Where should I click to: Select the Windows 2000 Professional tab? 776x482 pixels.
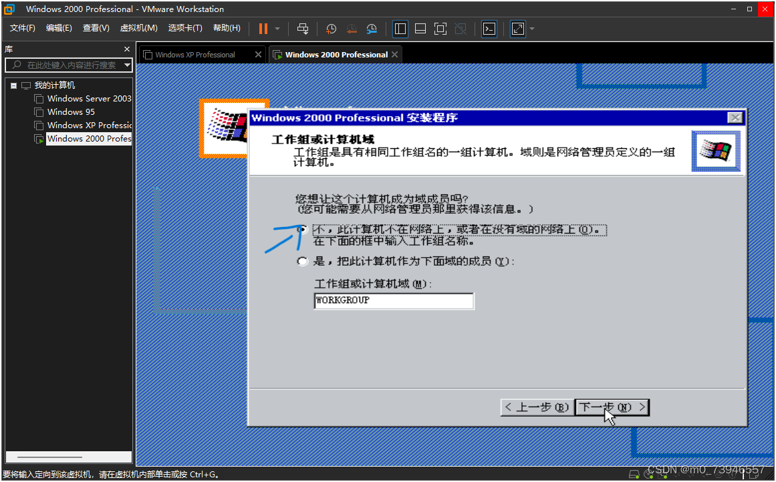tap(336, 55)
